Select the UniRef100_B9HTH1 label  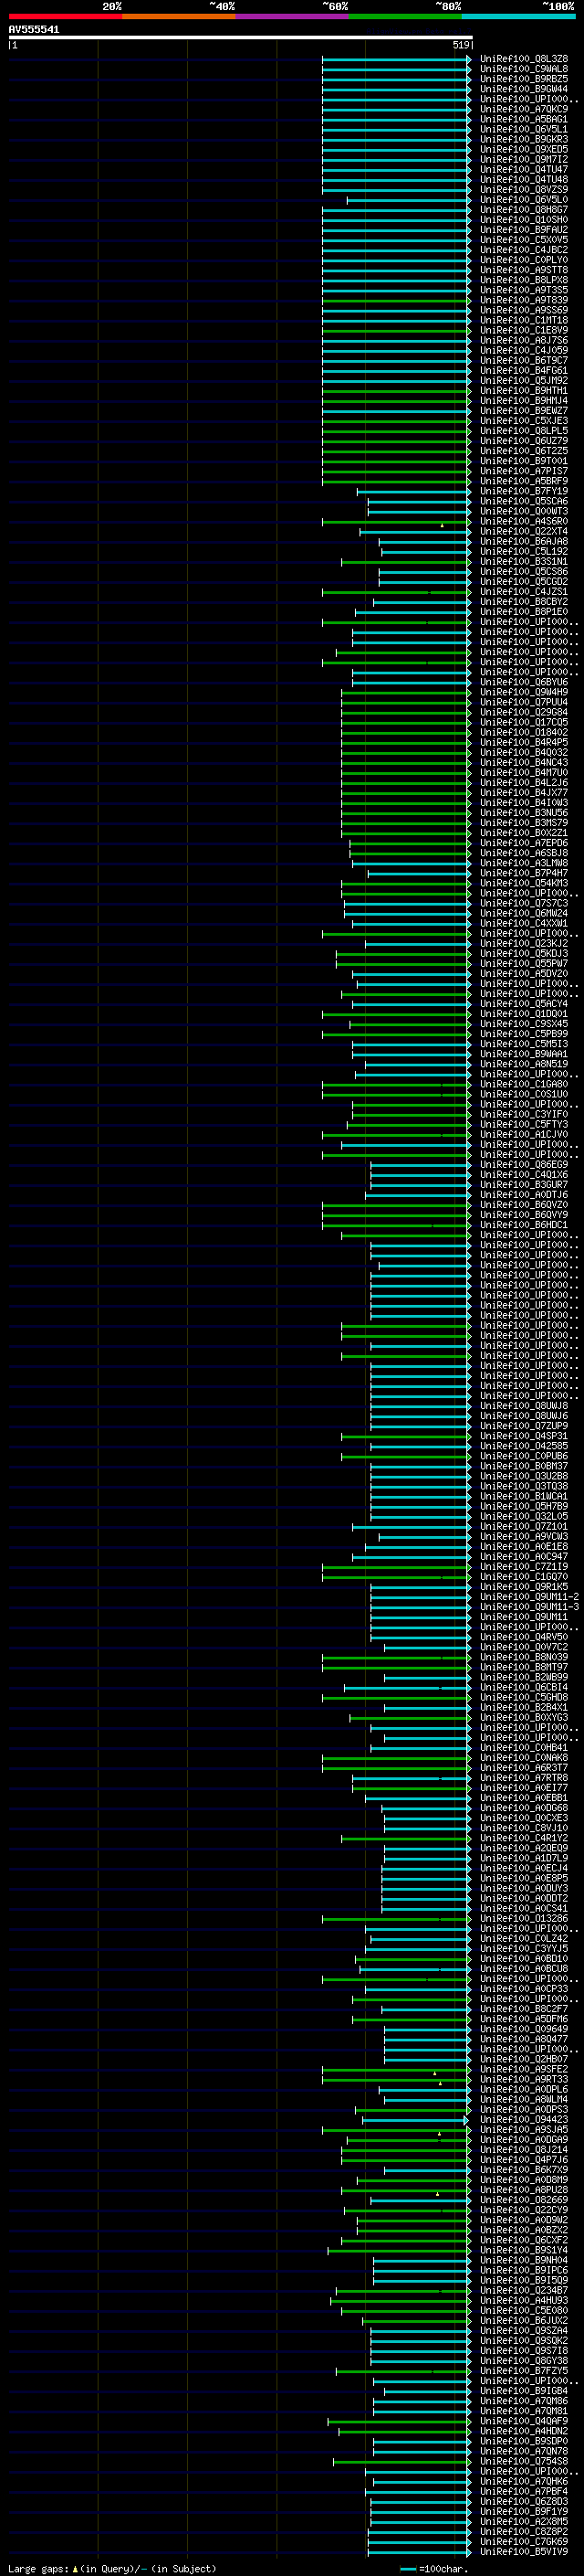pyautogui.click(x=524, y=390)
